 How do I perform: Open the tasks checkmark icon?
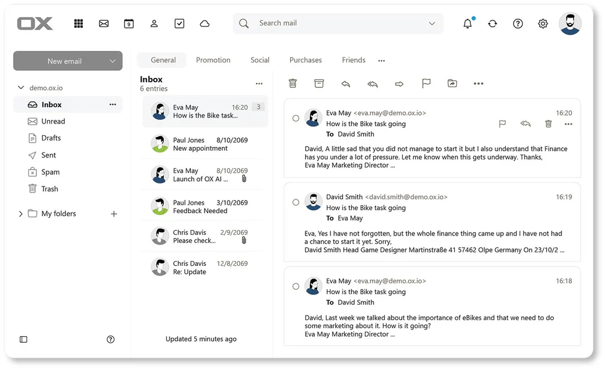pyautogui.click(x=179, y=24)
